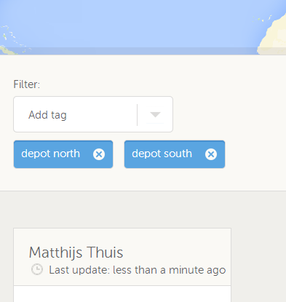Open the Matthijs Thuis entry
Image resolution: width=286 pixels, height=302 pixels.
tap(76, 253)
